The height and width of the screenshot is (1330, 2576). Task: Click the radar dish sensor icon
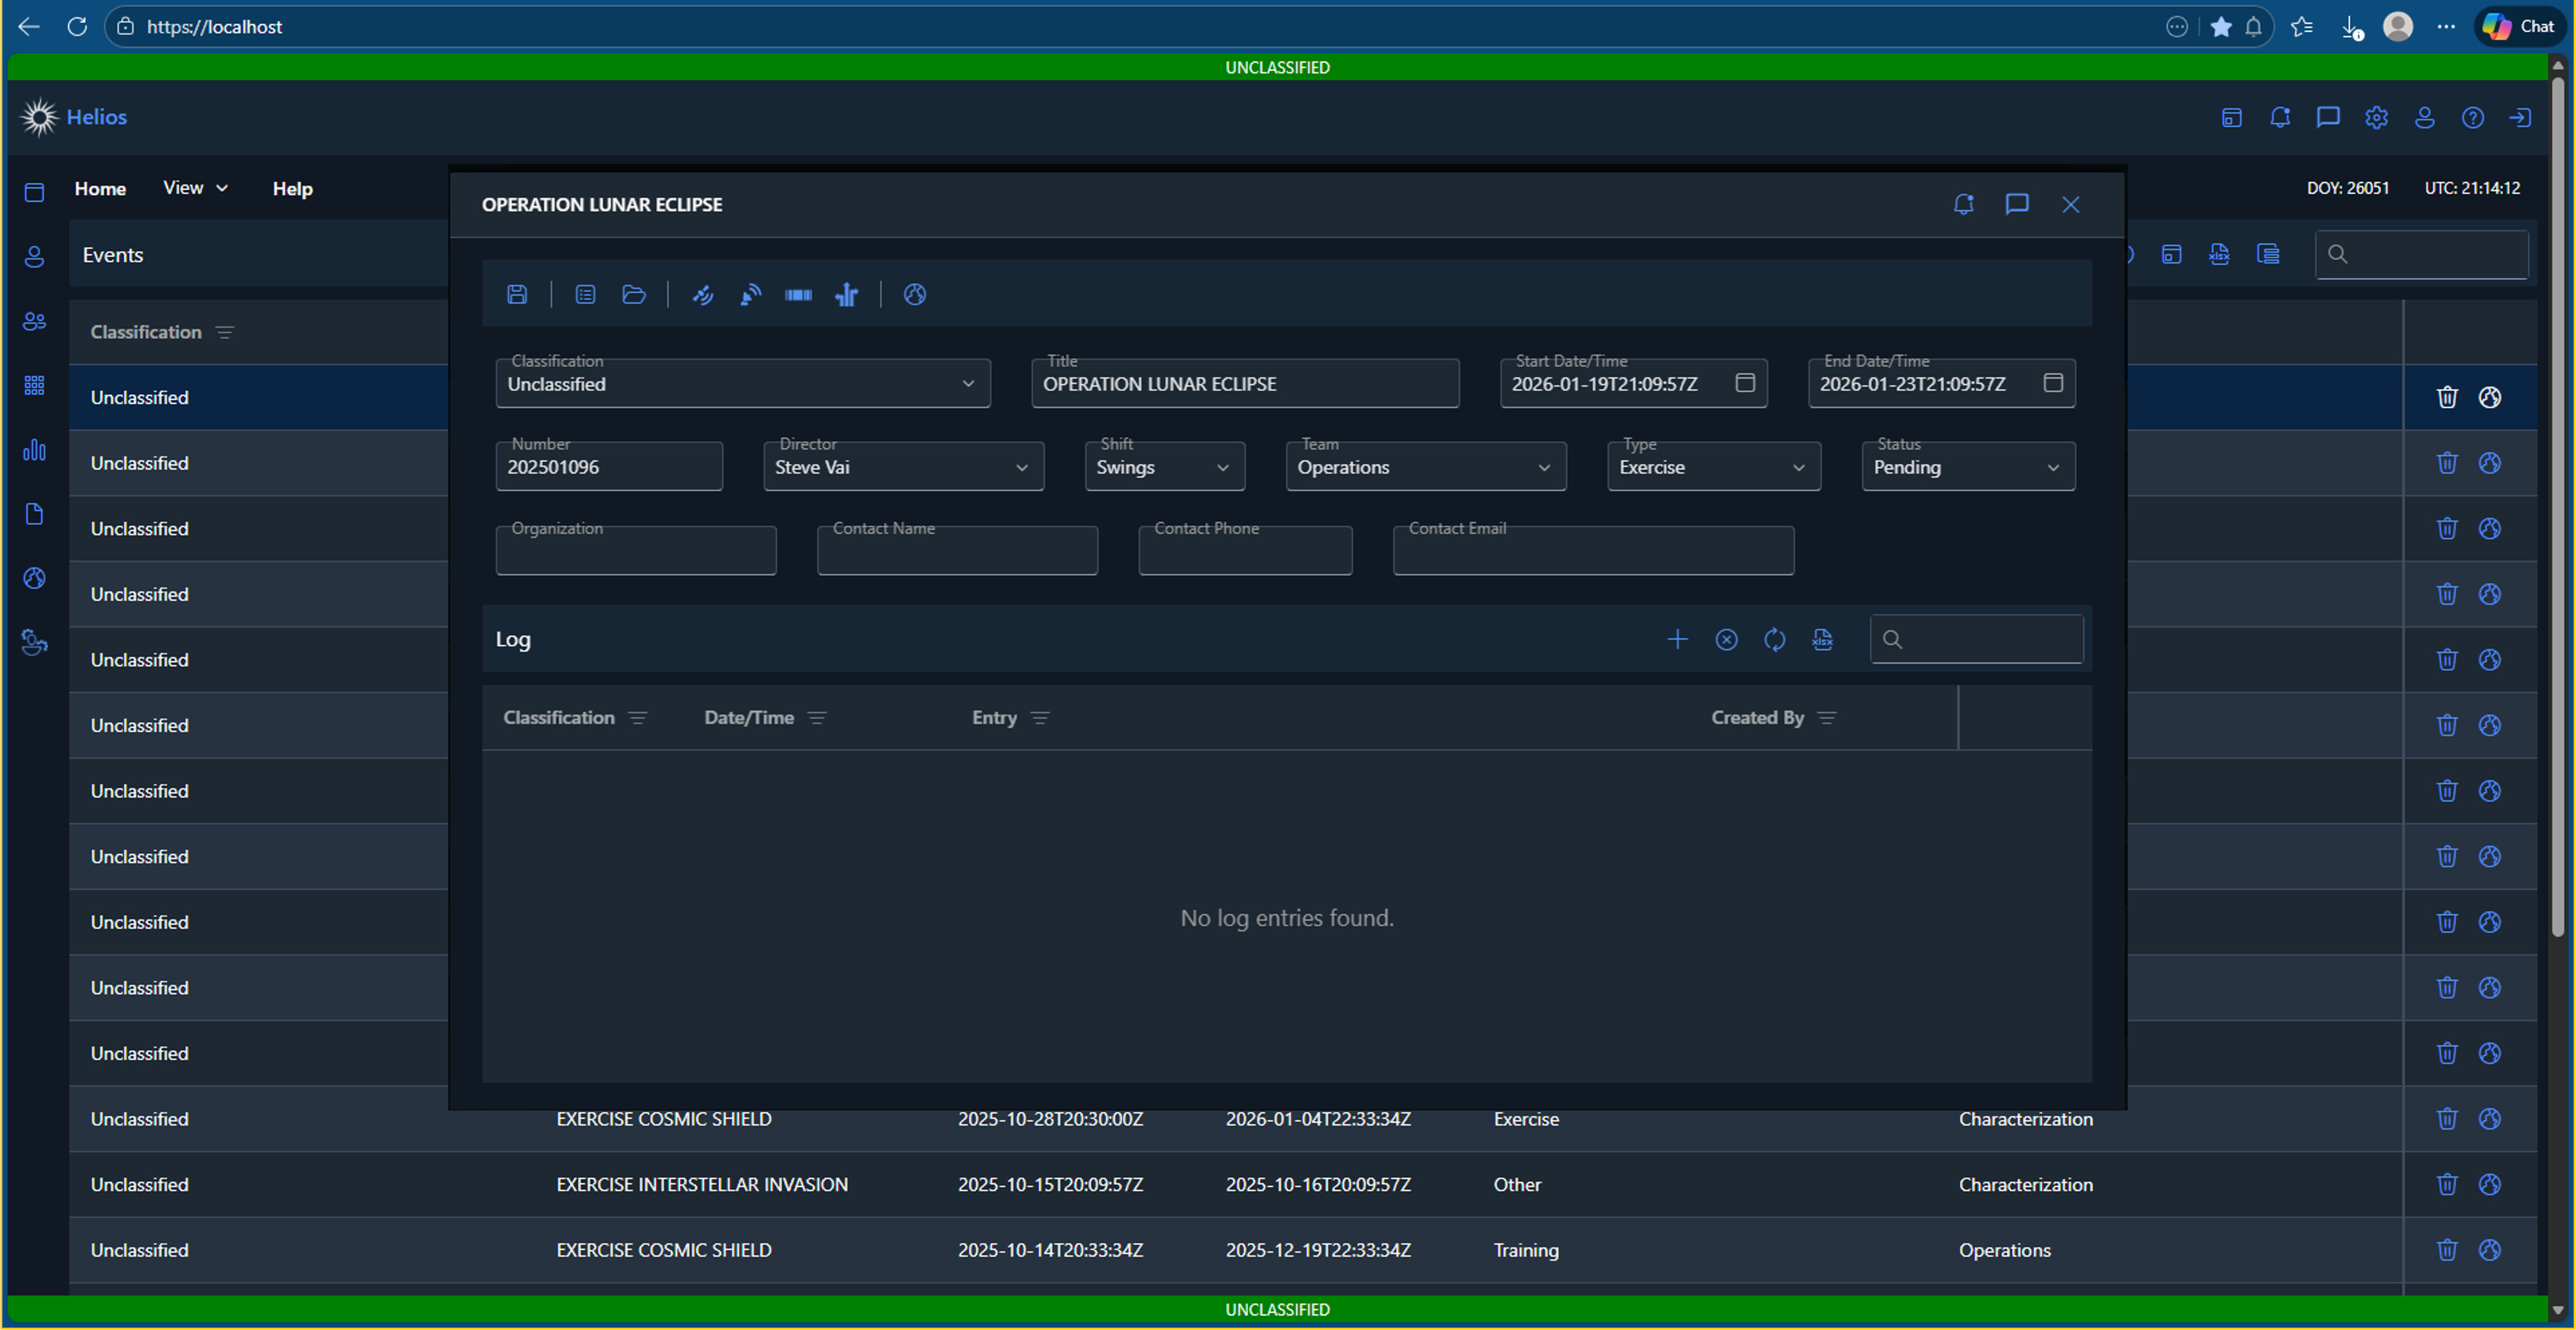750,294
